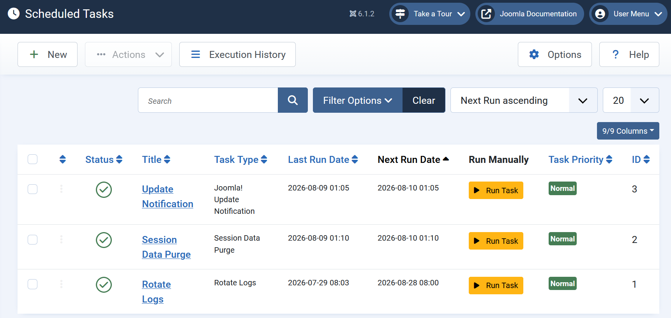Select the Rotate Logs row checkbox
The image size is (671, 318).
[33, 284]
